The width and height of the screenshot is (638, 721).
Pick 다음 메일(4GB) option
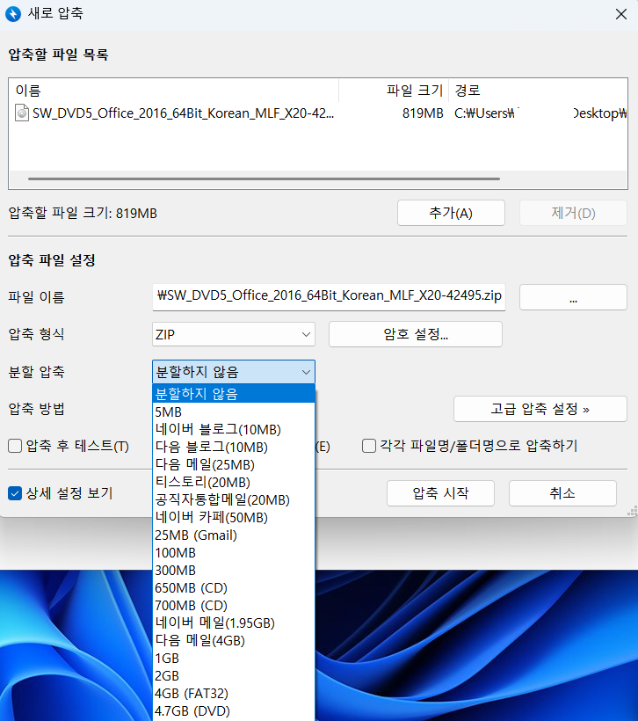tap(234, 640)
